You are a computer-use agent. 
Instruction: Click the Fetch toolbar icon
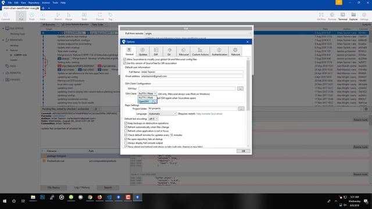[42, 16]
